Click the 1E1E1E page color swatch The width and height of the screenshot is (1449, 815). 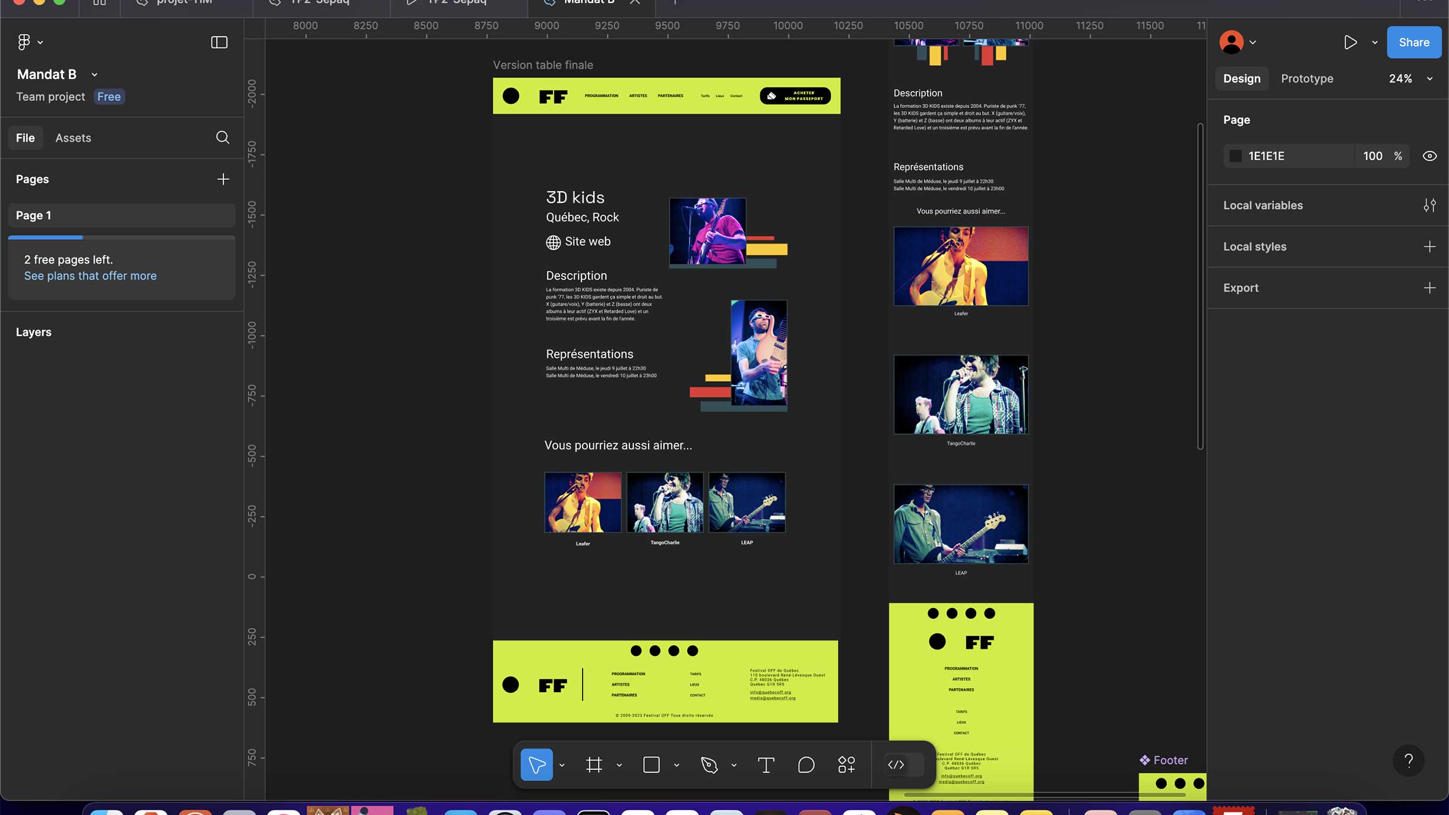1235,156
